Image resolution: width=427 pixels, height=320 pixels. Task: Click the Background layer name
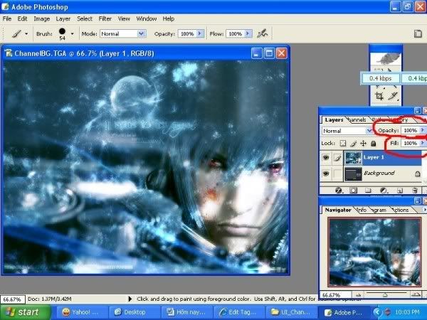pyautogui.click(x=379, y=173)
